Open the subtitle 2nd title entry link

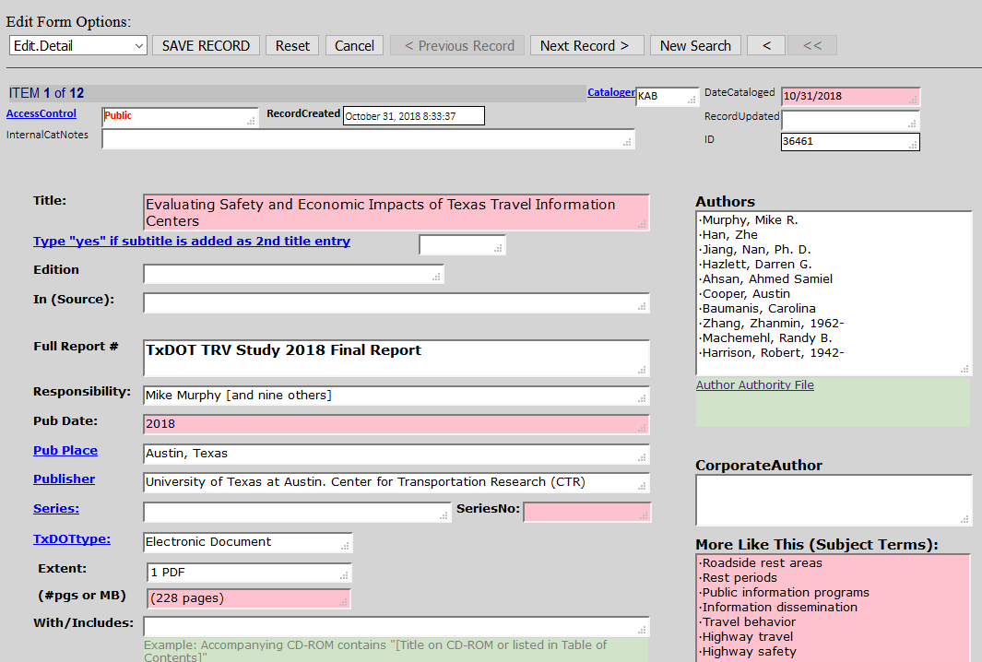tap(192, 242)
